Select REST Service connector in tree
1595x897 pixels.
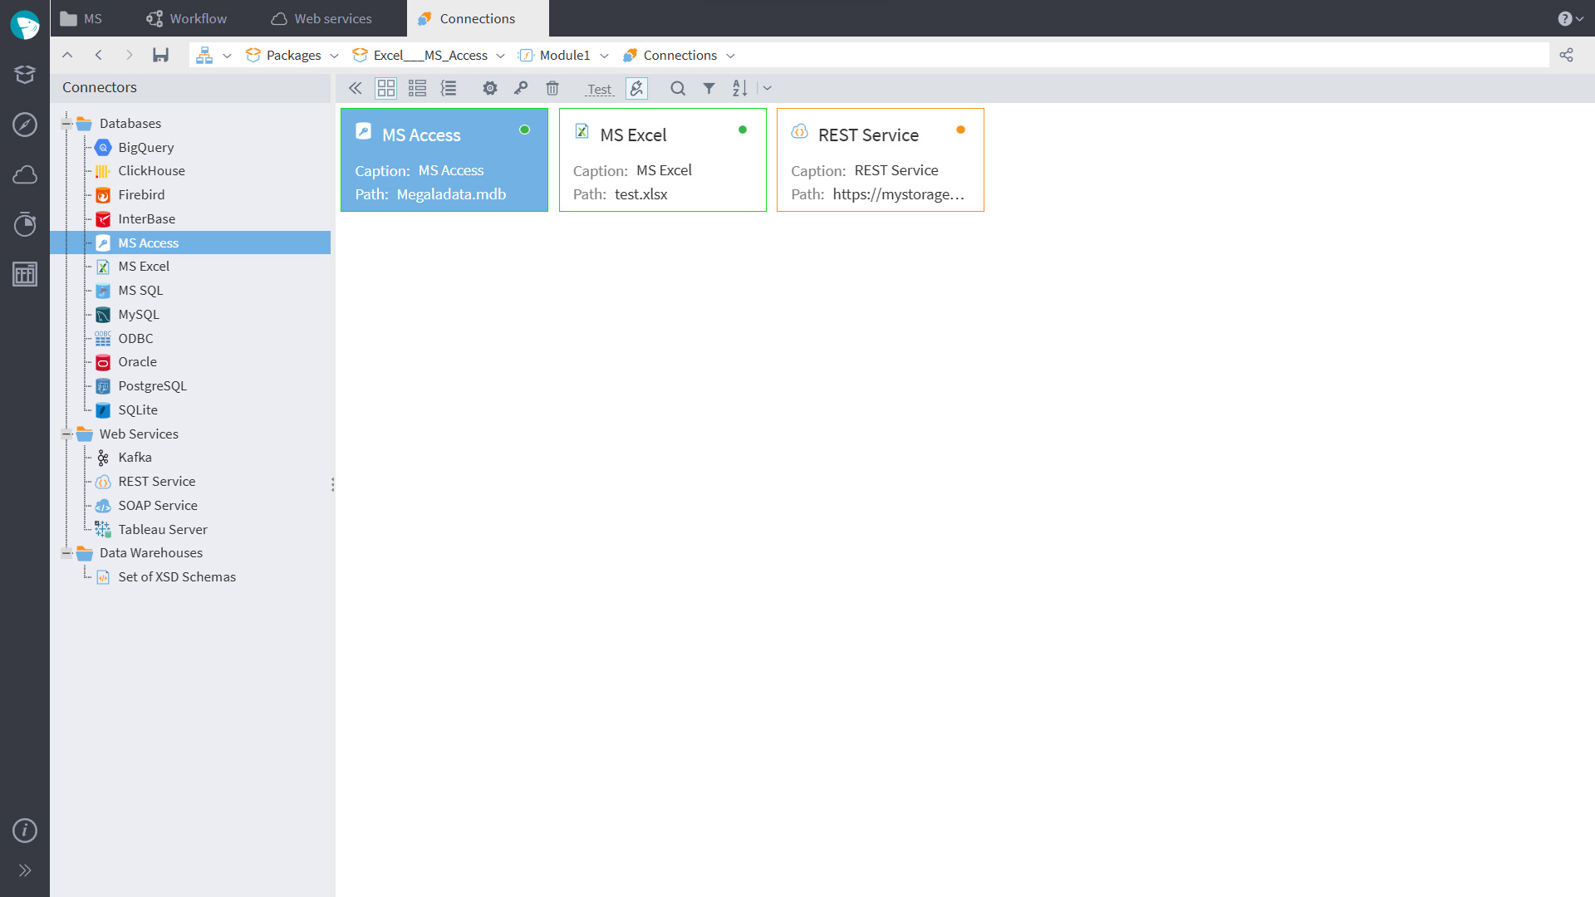point(156,481)
